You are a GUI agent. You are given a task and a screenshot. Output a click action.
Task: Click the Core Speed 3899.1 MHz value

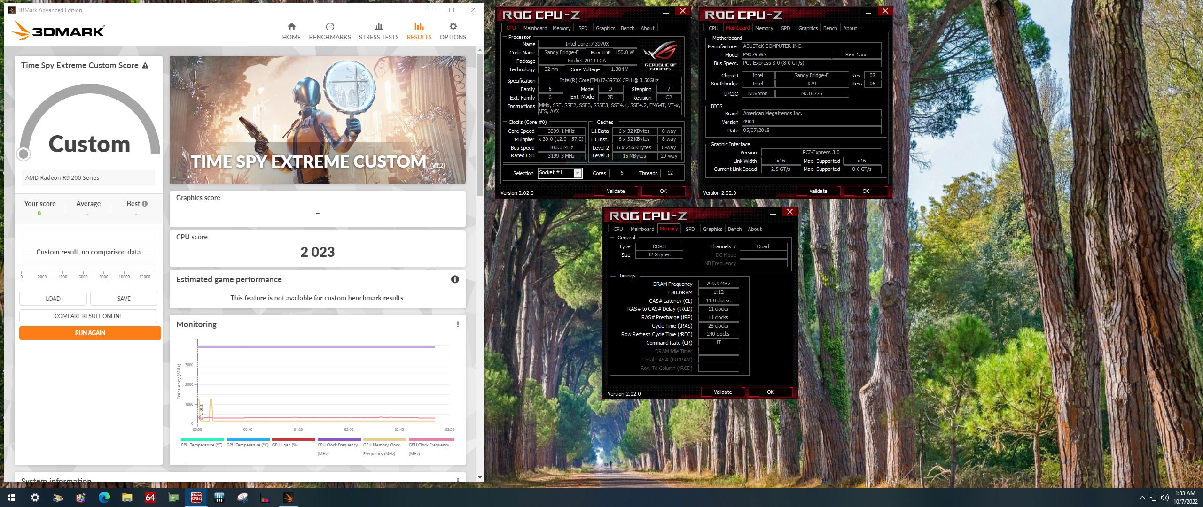[561, 131]
